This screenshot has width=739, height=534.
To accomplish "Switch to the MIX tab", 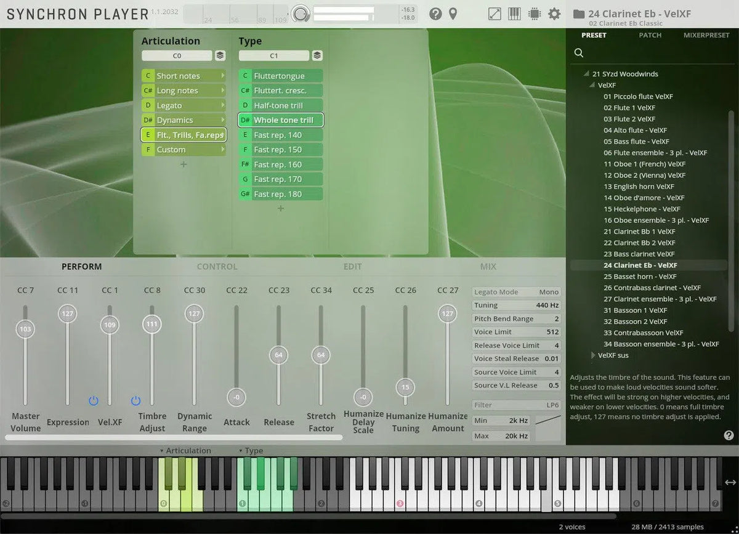I will 488,267.
